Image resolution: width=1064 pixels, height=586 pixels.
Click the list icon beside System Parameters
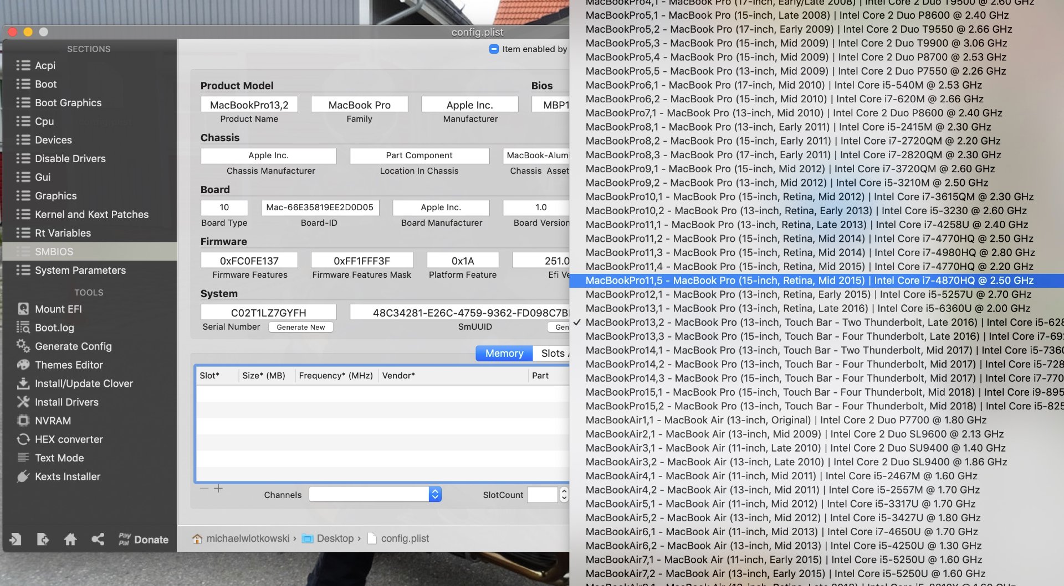point(23,270)
